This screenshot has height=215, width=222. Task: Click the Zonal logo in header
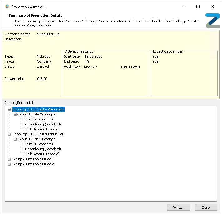click(213, 21)
